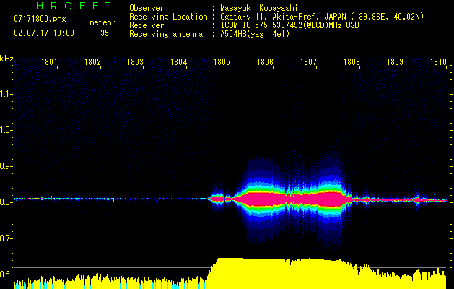
Task: Click the 0.7 frequency axis label
Action: pyautogui.click(x=6, y=238)
